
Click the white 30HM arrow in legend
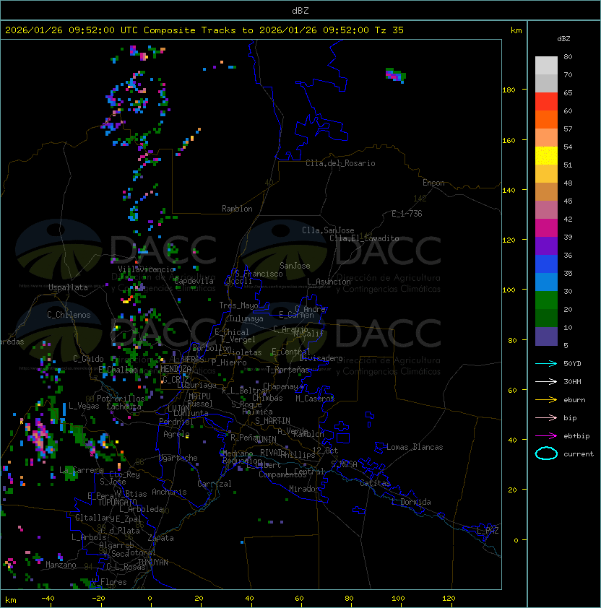pos(546,381)
